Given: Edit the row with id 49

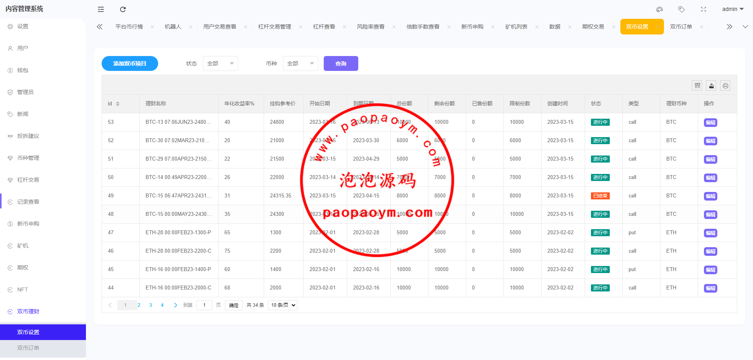Looking at the screenshot, I should [x=711, y=196].
